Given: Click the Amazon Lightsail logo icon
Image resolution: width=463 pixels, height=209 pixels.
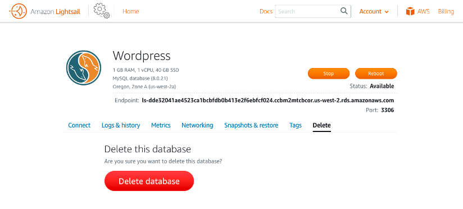Looking at the screenshot, I should point(18,11).
